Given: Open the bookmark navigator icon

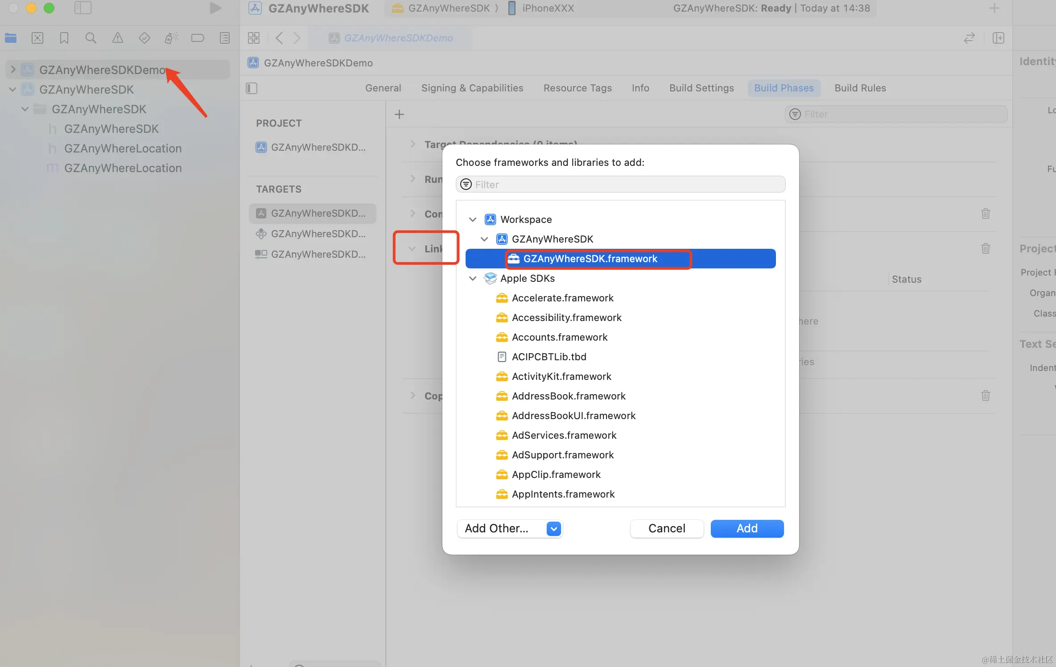Looking at the screenshot, I should click(x=64, y=38).
